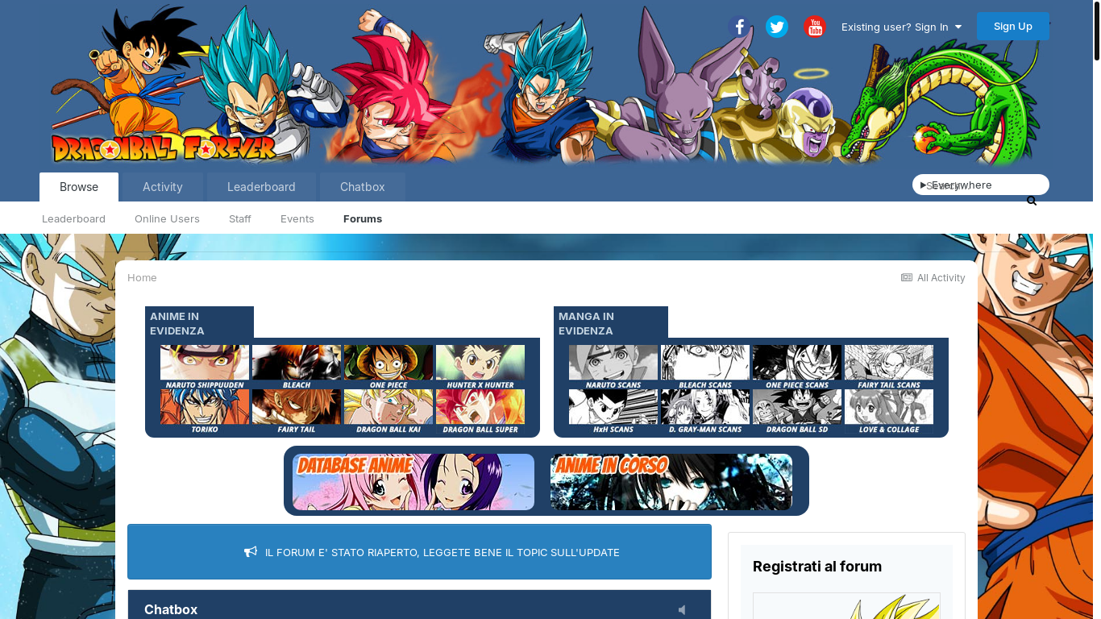
Task: Click the search magnifier icon
Action: click(1032, 201)
